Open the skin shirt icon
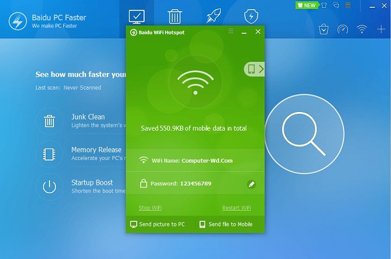The height and width of the screenshot is (259, 391). tap(324, 5)
